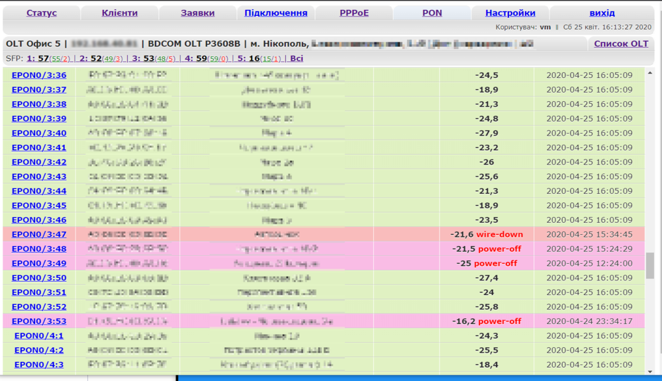Go to the Підключення tab
The image size is (662, 381).
(275, 13)
